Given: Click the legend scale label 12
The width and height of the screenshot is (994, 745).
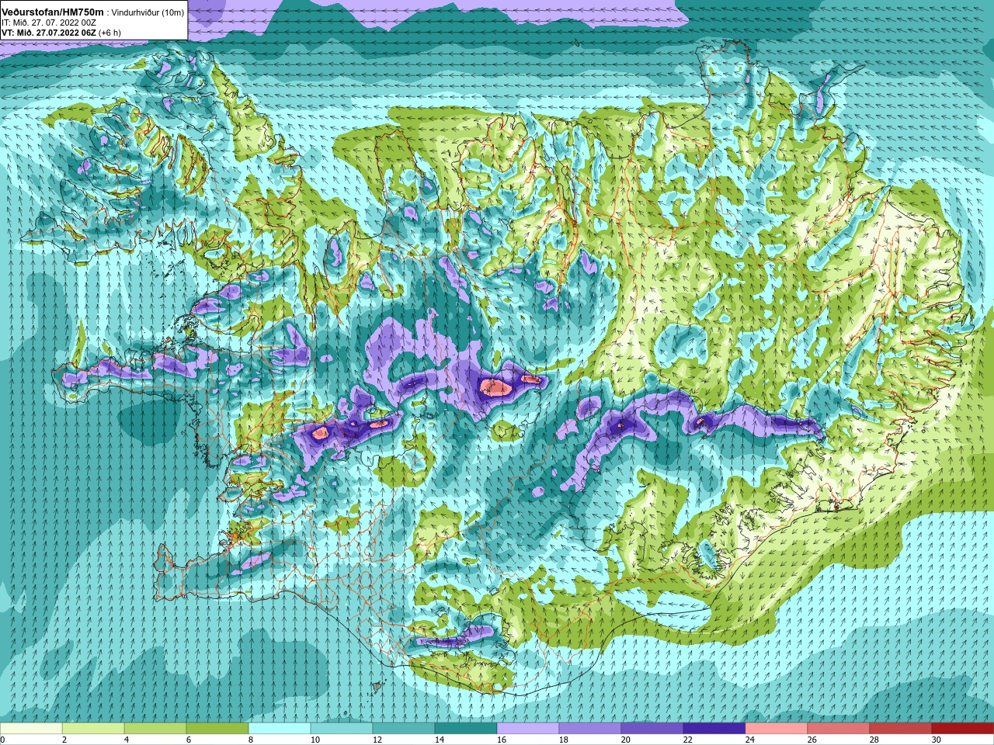Looking at the screenshot, I should [377, 740].
